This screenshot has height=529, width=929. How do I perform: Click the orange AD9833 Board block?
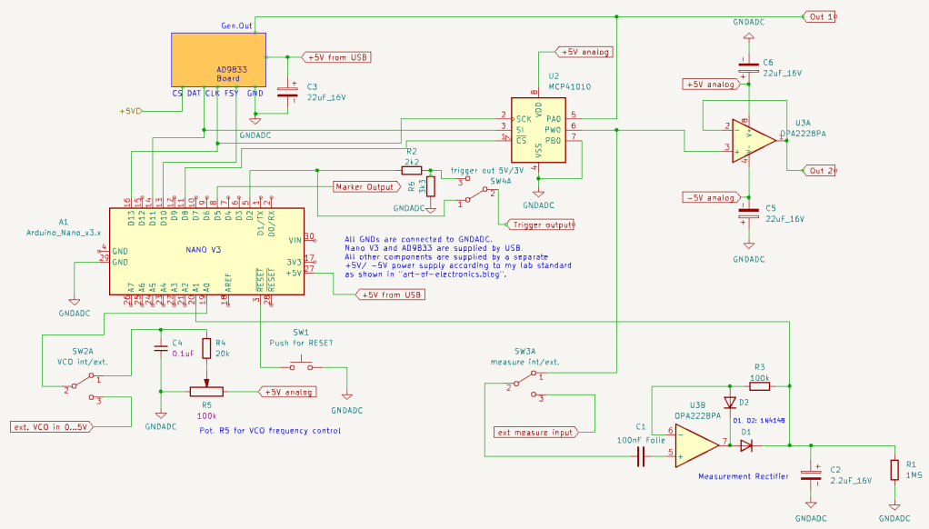pos(218,60)
